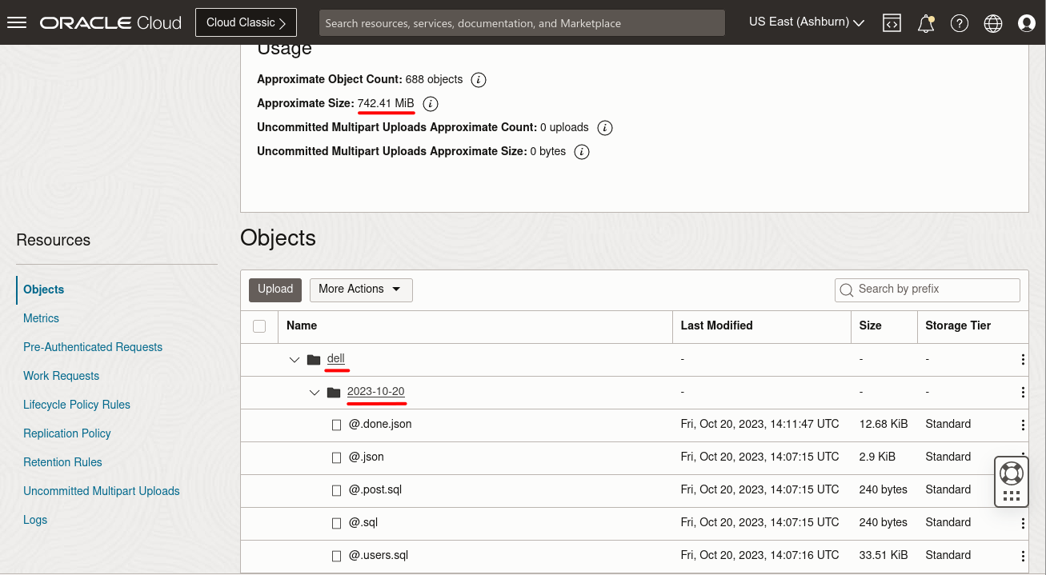Open the actions kebab menu for @.json
This screenshot has width=1046, height=575.
tap(1023, 457)
